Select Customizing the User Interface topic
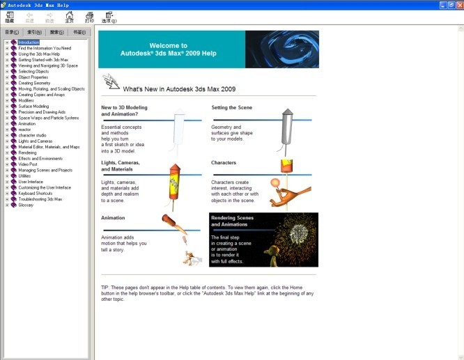 point(45,187)
